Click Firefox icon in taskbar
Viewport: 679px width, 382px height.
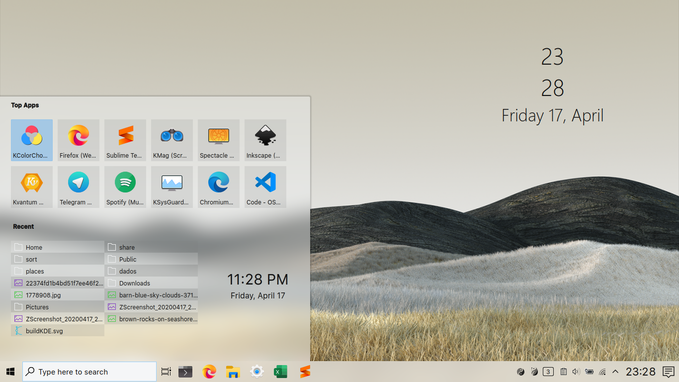209,372
